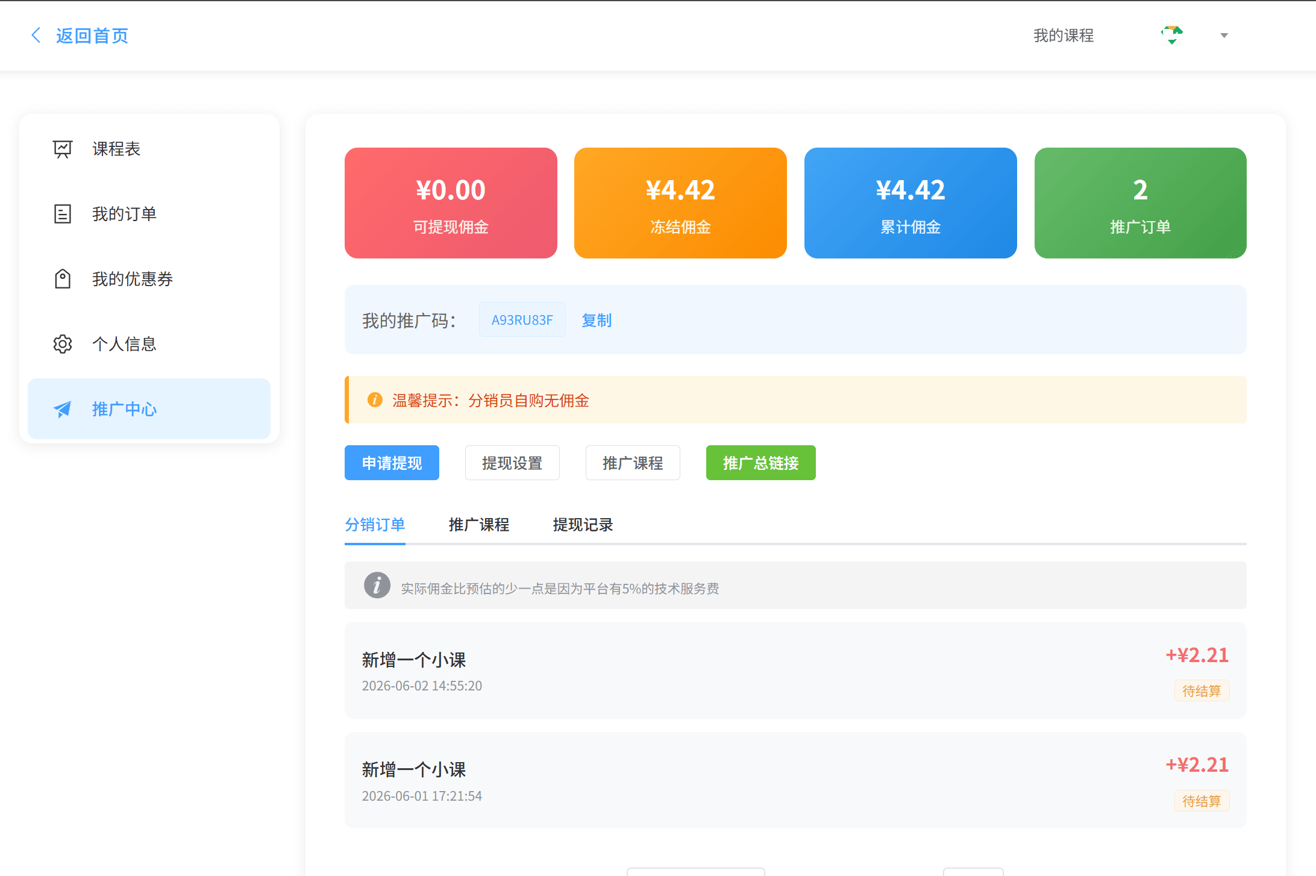Image resolution: width=1316 pixels, height=876 pixels.
Task: Click the gray info icon by service fee note
Action: (x=377, y=585)
